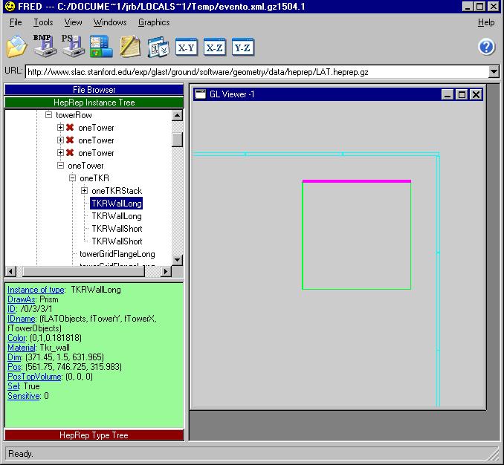Open the notepad pencil tool
The width and height of the screenshot is (504, 465).
tap(130, 47)
